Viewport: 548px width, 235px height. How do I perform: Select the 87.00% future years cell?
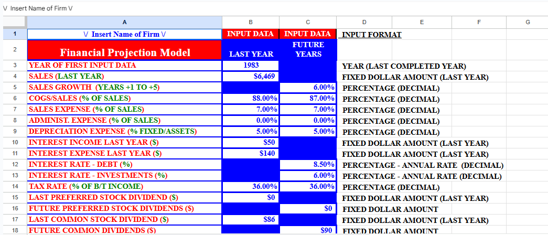coord(308,99)
